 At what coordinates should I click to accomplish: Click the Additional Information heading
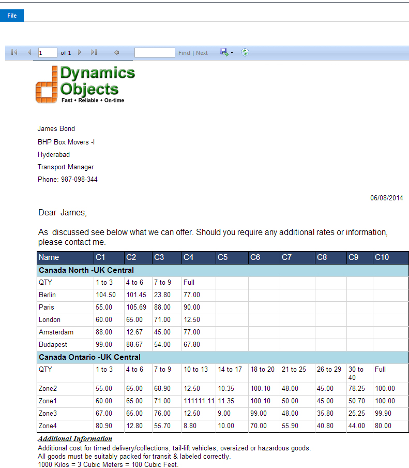point(75,439)
